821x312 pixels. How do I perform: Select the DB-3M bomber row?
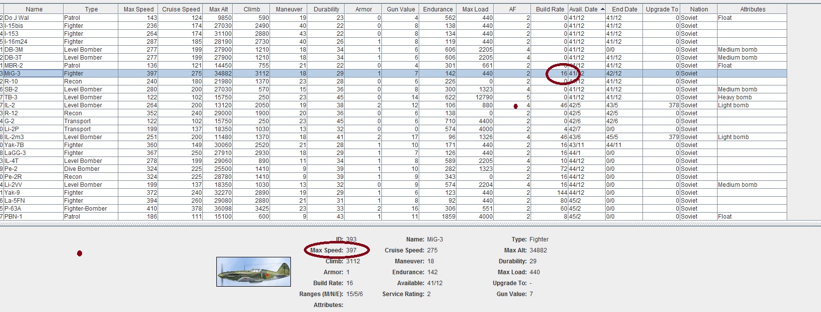tap(393, 49)
